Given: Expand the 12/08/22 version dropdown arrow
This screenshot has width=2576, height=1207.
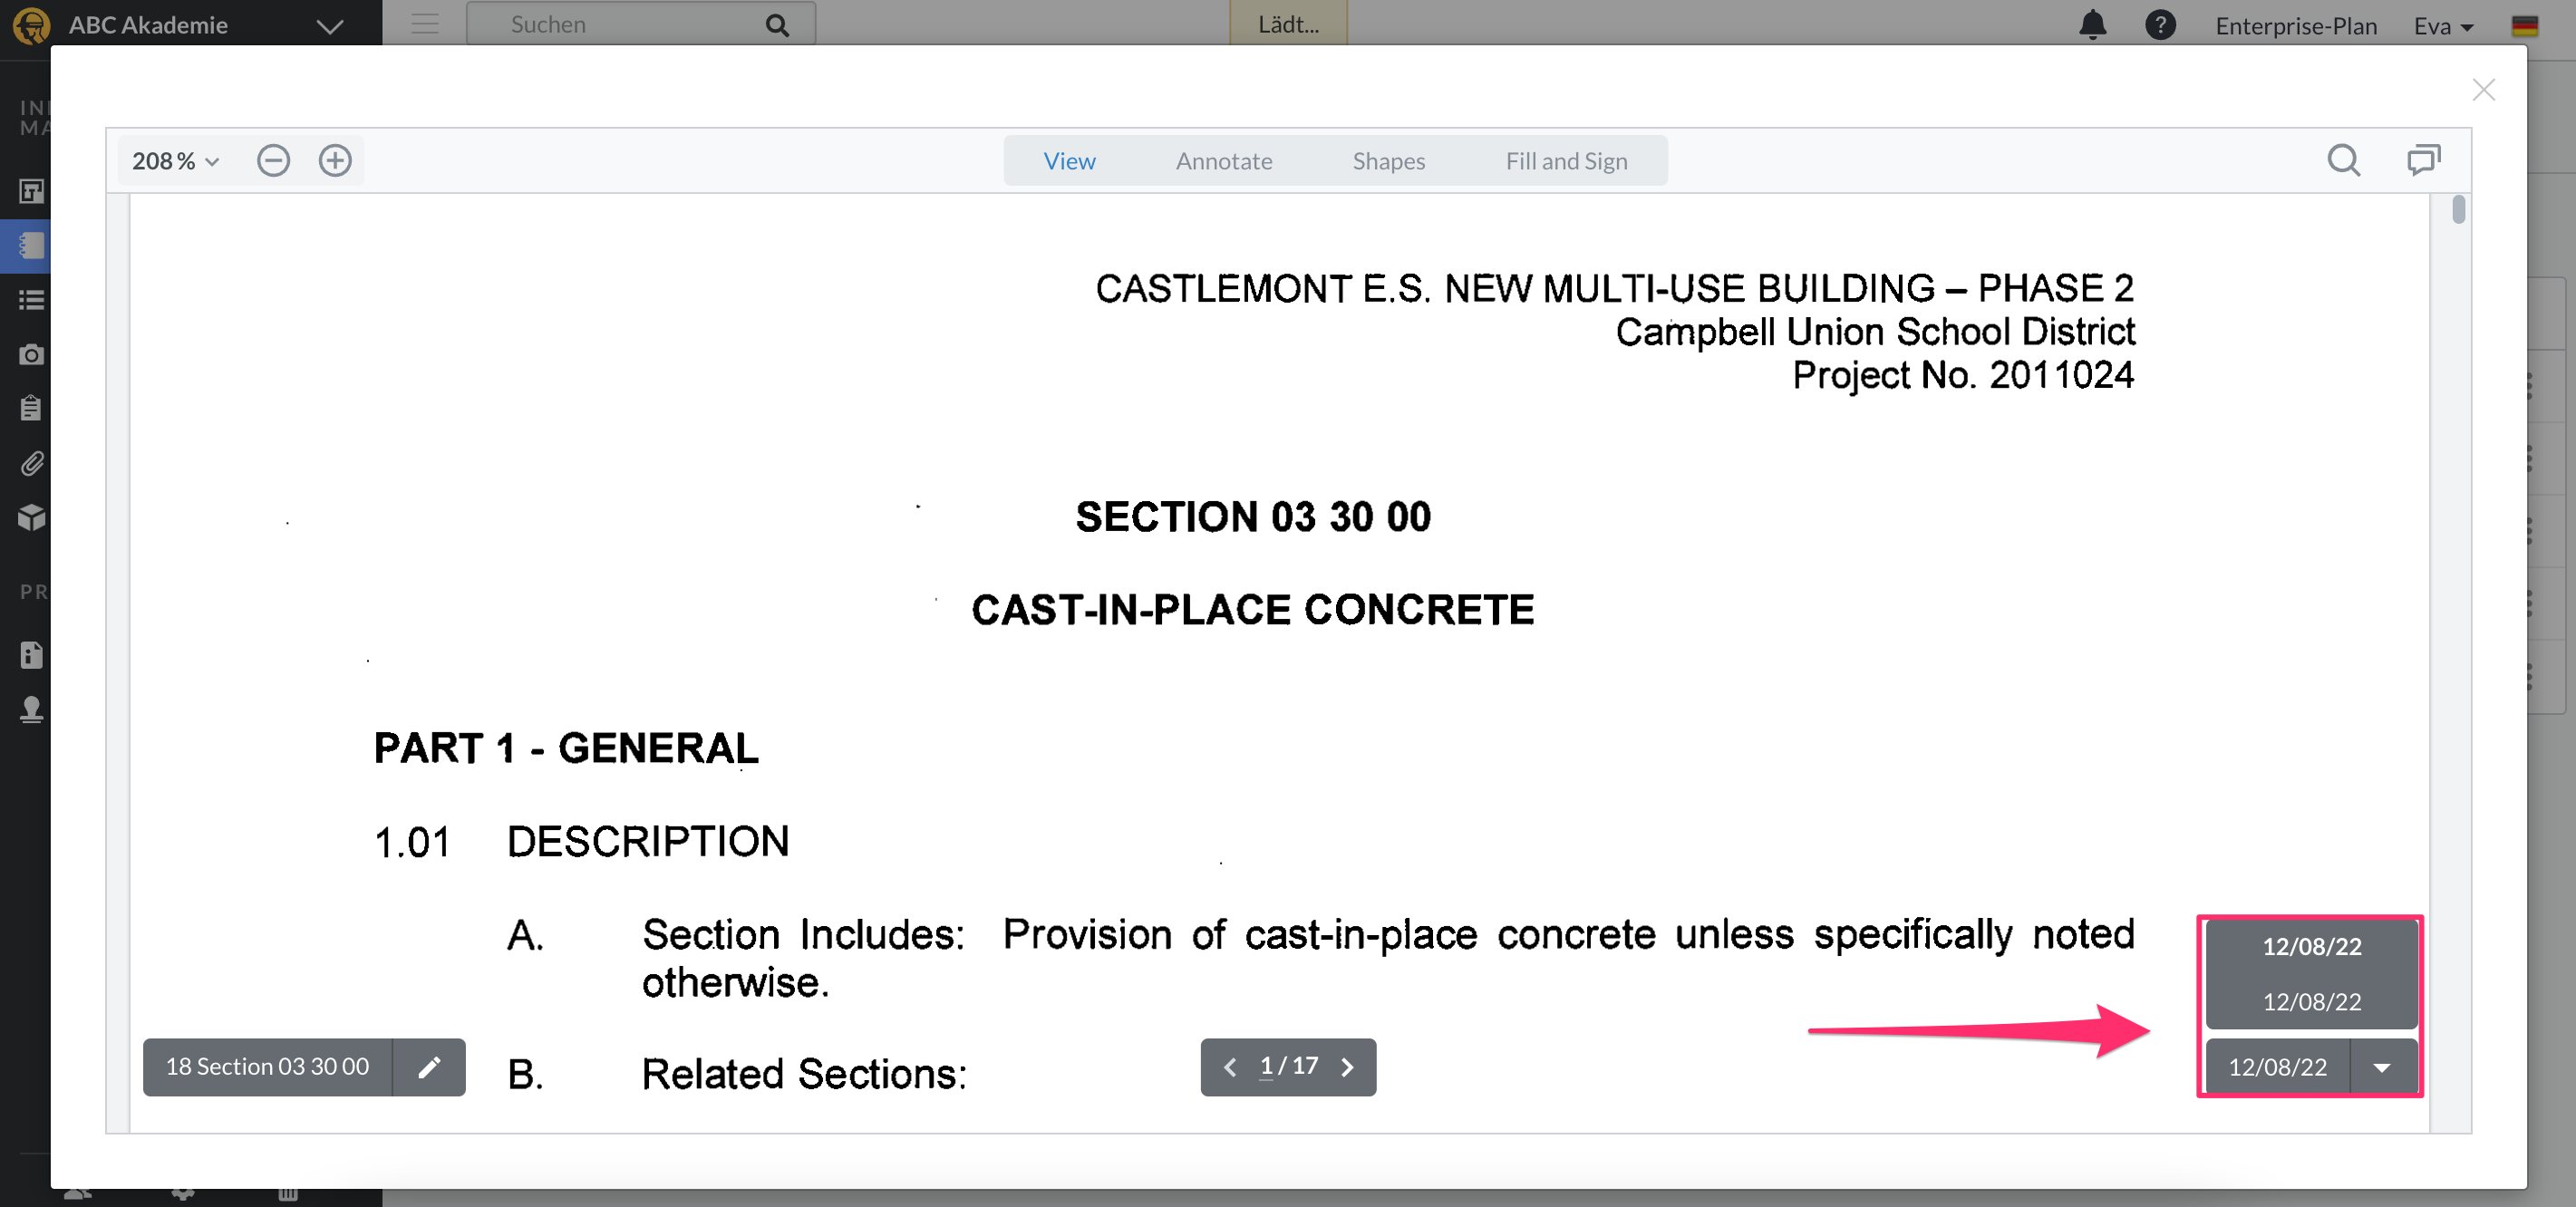Looking at the screenshot, I should point(2382,1067).
